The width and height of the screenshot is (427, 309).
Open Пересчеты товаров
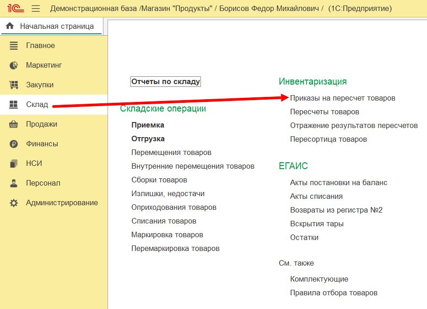point(324,112)
